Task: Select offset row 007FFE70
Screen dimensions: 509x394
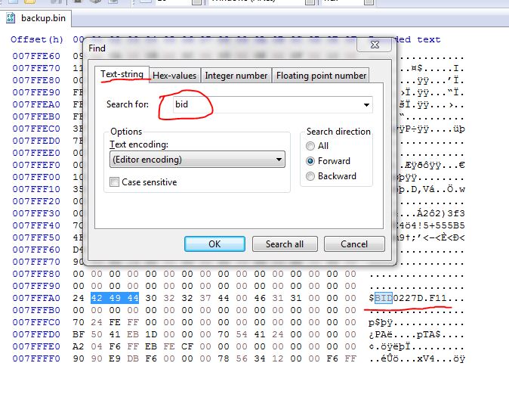Action: click(x=36, y=68)
